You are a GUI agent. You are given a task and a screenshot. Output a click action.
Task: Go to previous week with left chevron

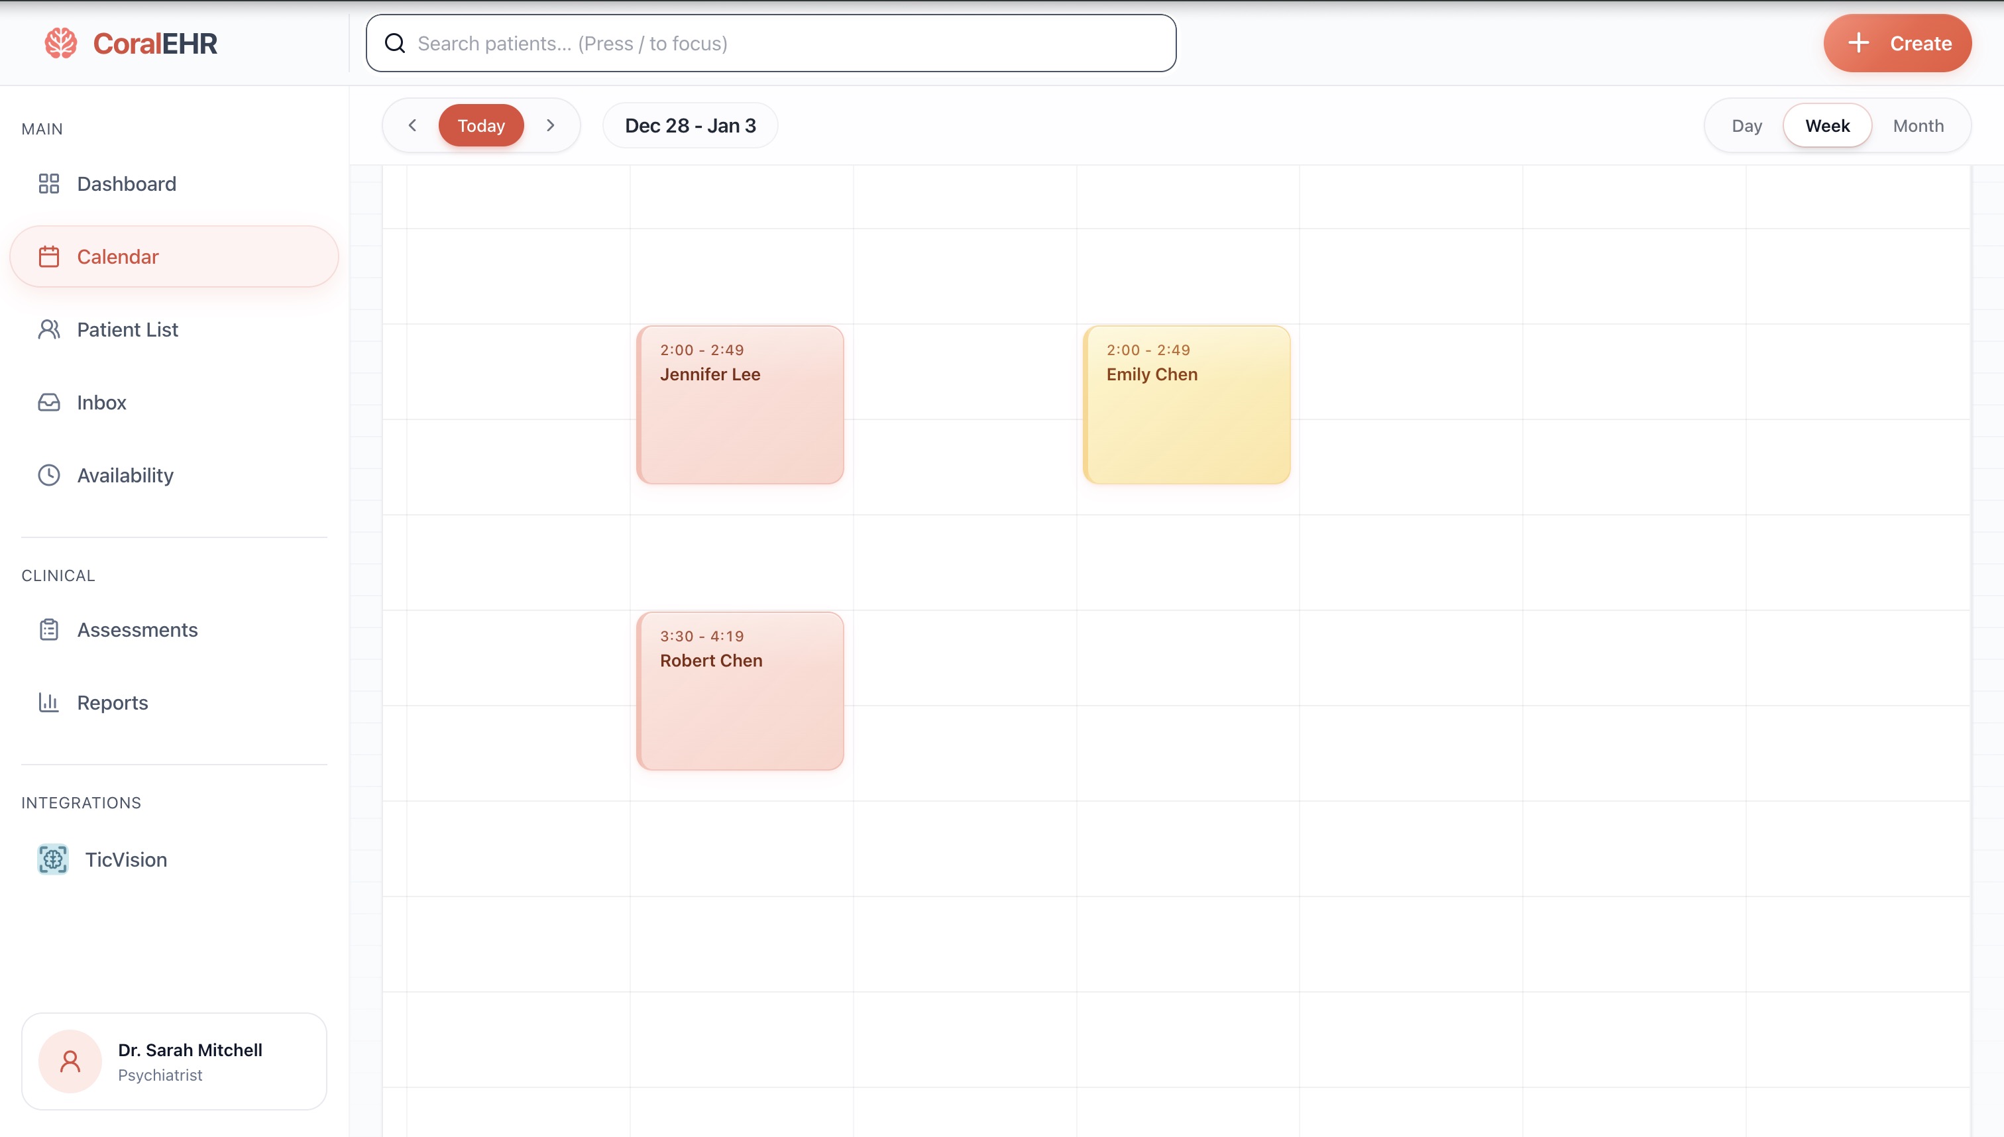coord(412,125)
